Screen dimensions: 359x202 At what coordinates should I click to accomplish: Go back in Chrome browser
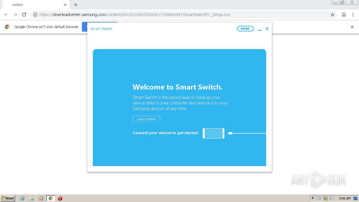6,15
